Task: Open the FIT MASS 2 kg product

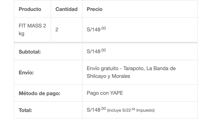Action: [x=32, y=29]
